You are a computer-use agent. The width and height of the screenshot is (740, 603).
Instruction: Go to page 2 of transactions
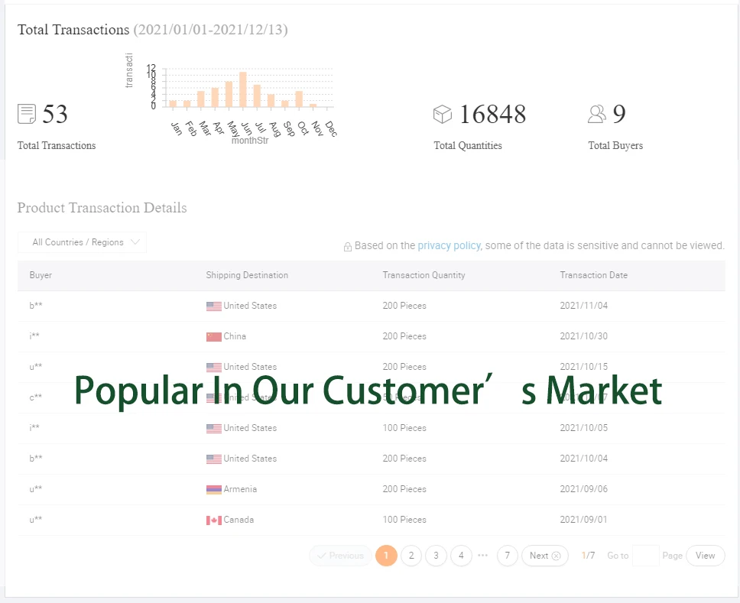click(x=411, y=556)
